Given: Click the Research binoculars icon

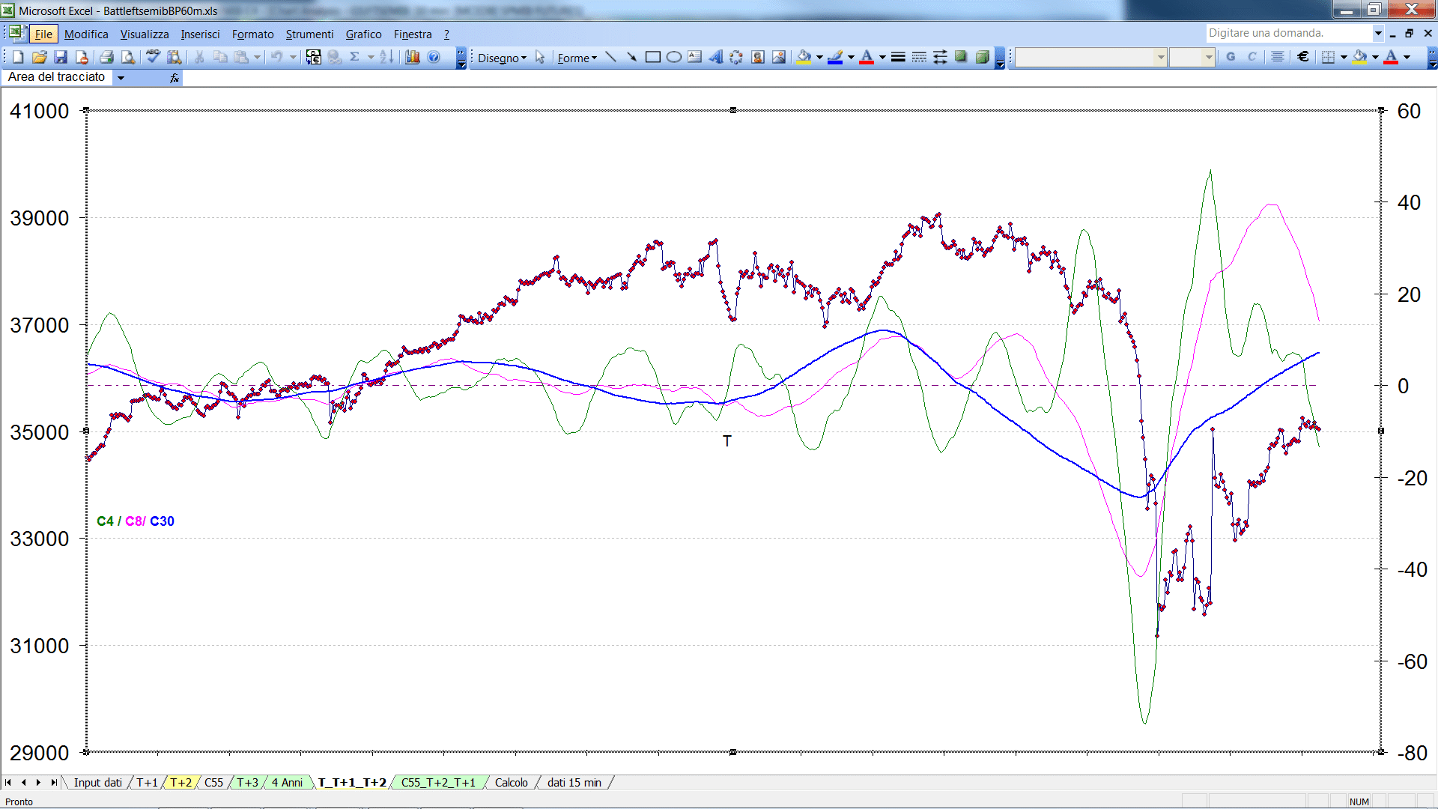Looking at the screenshot, I should pyautogui.click(x=174, y=57).
